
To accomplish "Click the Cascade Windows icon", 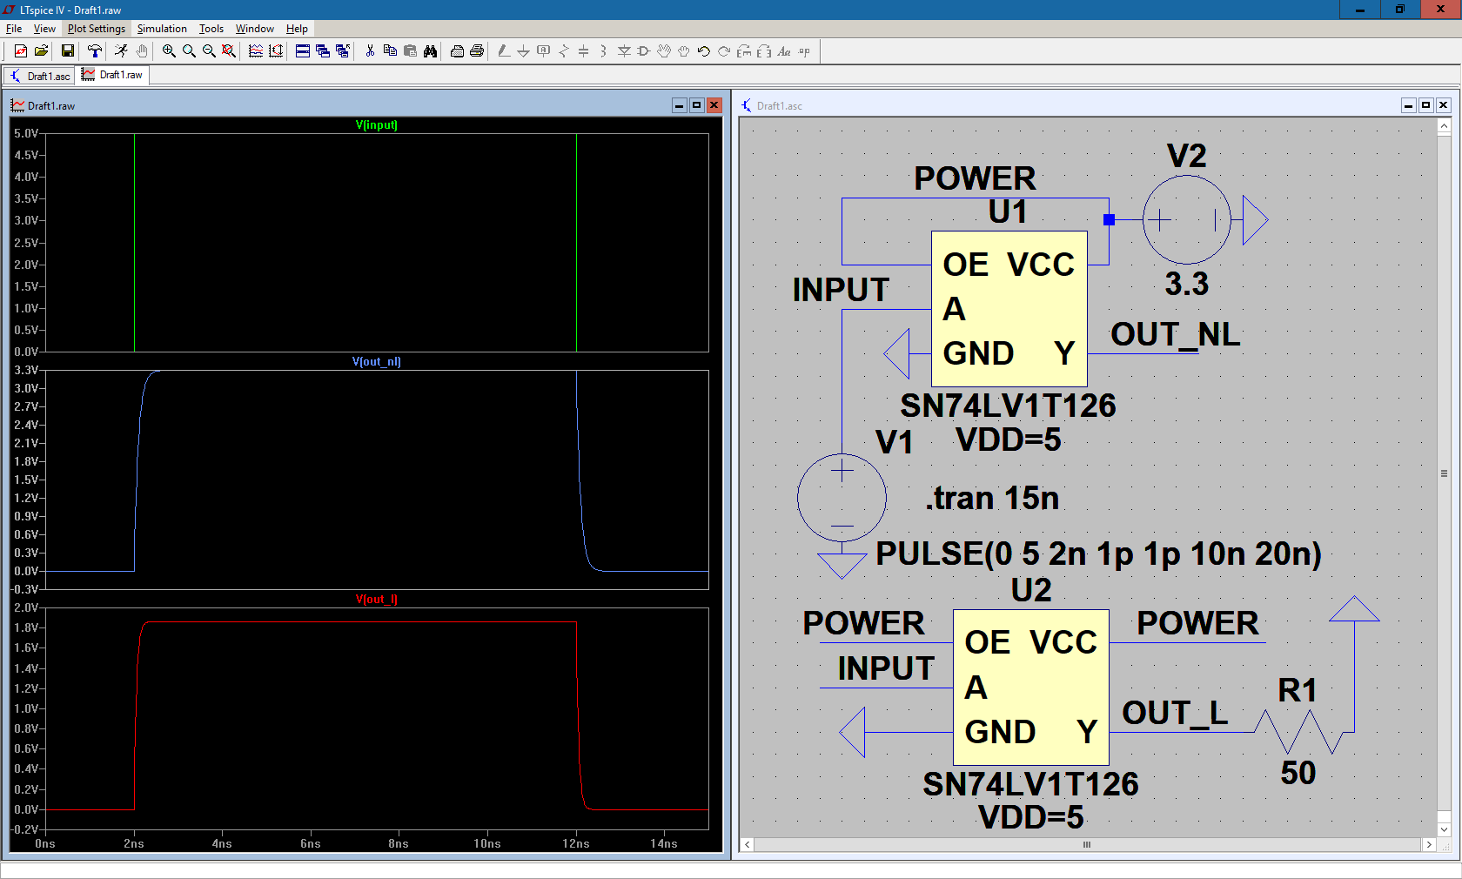I will pyautogui.click(x=323, y=51).
